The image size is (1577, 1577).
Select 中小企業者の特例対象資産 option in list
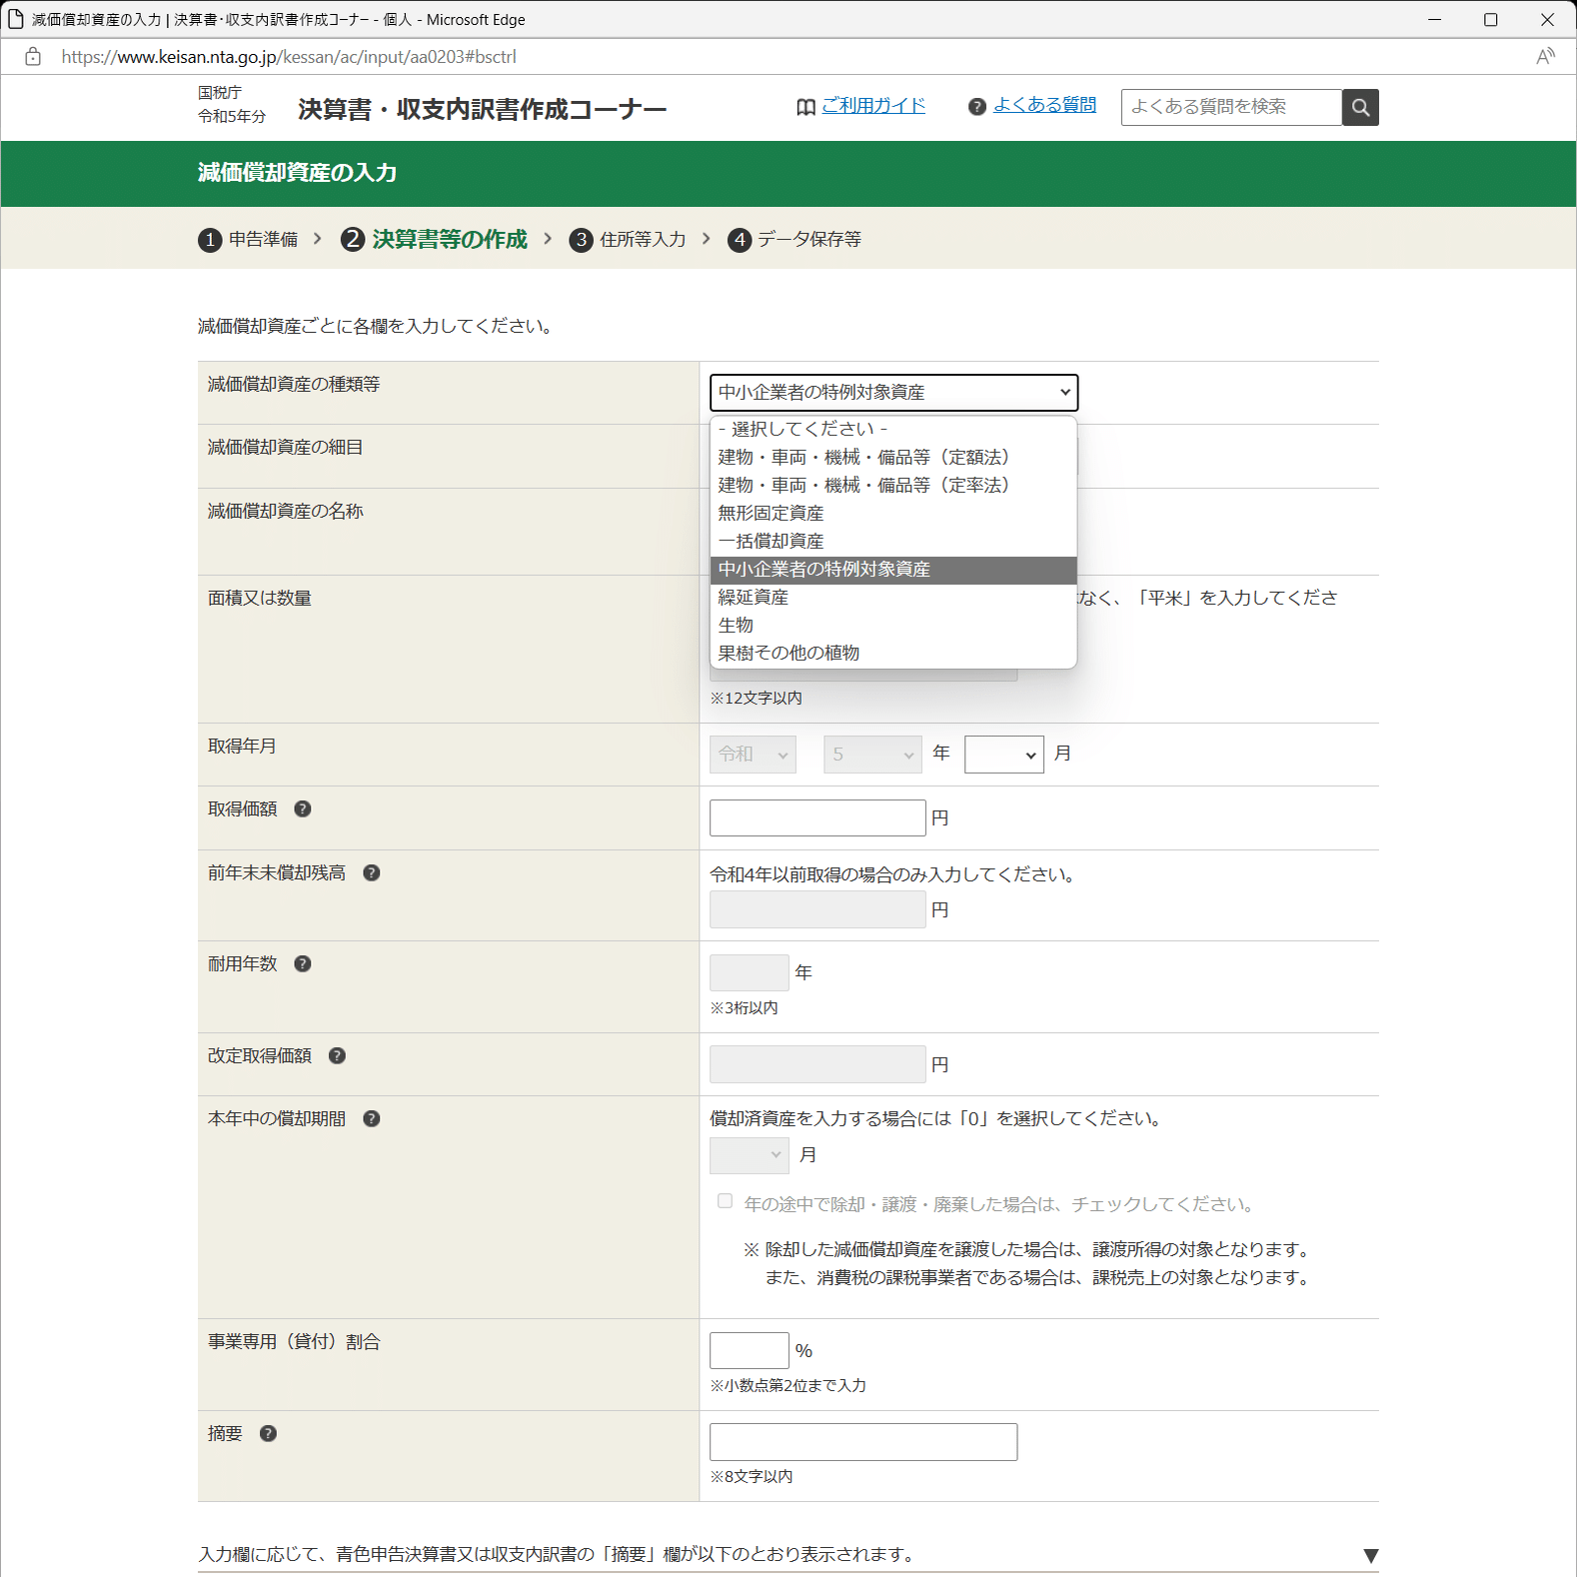pos(893,570)
